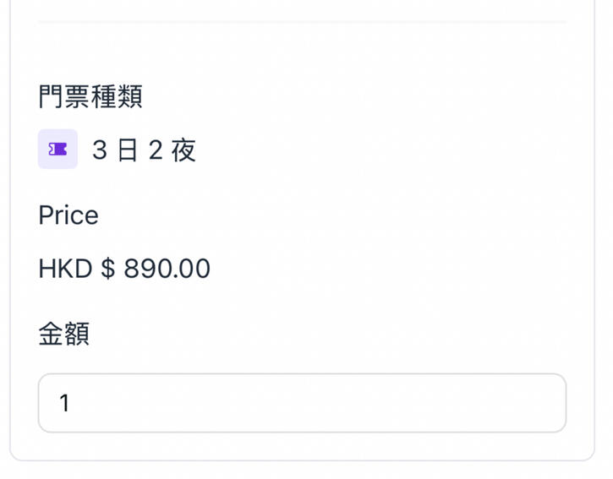Click the "HKD" currency code
The width and height of the screenshot is (613, 479).
point(65,269)
